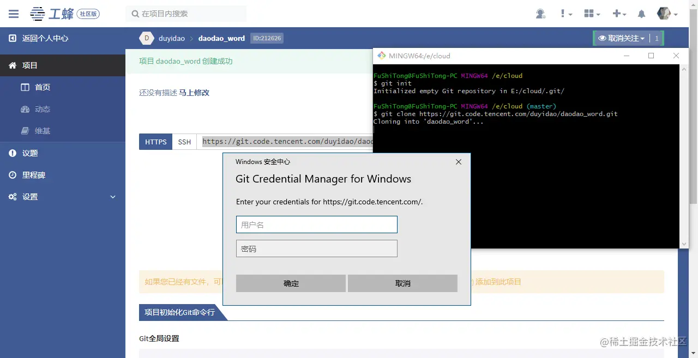Click 马上修改 to edit the description
Screen dimensions: 698x358
(194, 93)
